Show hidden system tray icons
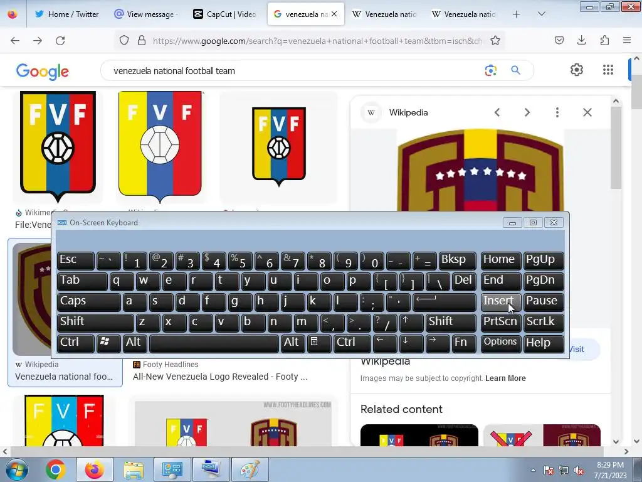The image size is (642, 482). point(533,470)
